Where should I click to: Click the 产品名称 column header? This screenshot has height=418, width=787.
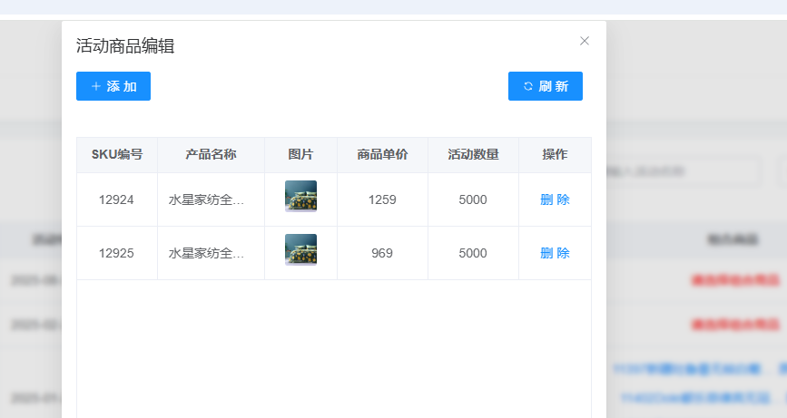(211, 154)
